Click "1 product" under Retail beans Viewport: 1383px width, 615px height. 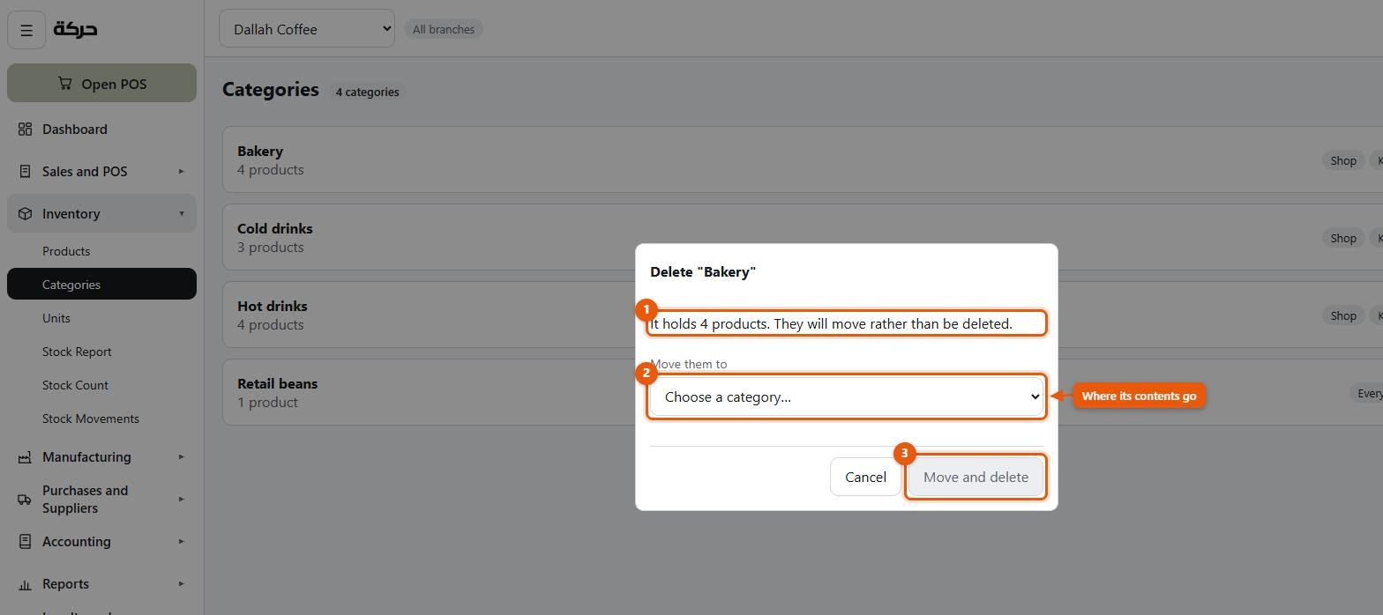[267, 403]
